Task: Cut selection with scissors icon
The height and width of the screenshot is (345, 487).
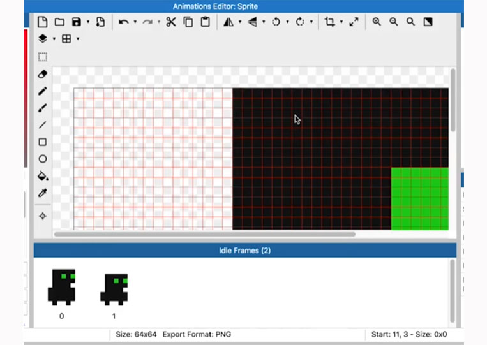Action: point(171,22)
